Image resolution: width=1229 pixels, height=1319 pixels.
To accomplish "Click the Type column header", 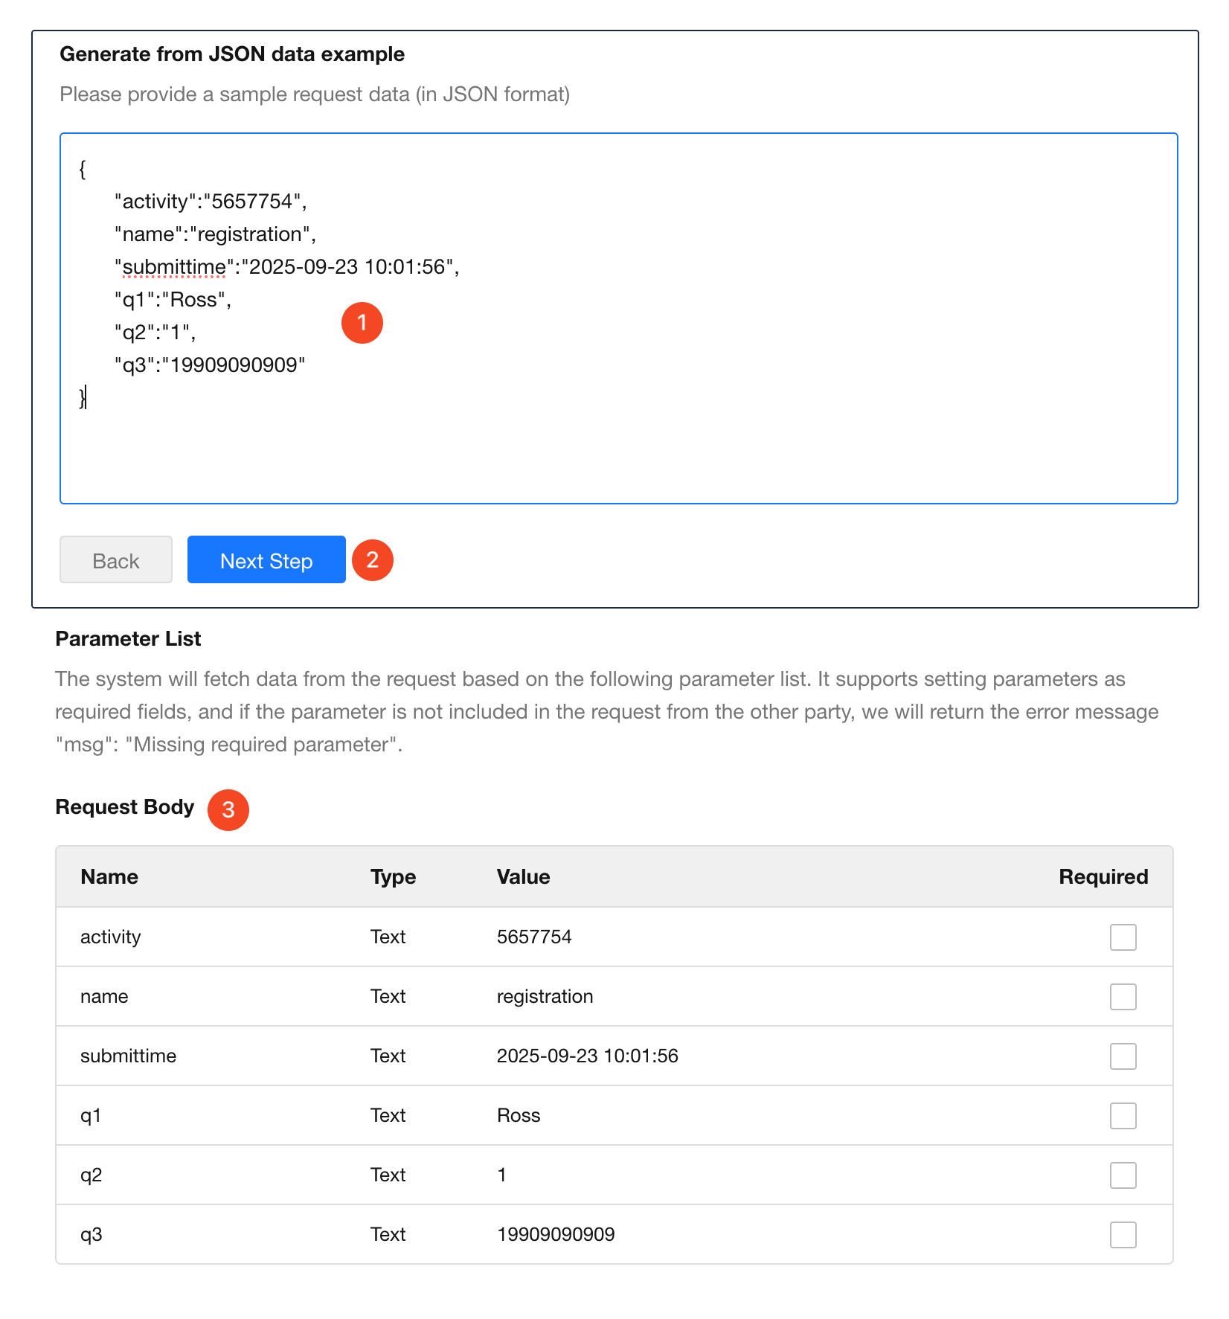I will pyautogui.click(x=393, y=877).
